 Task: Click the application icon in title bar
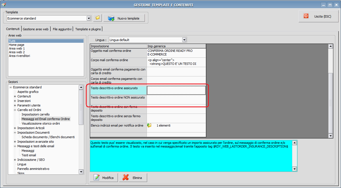(x=4, y=5)
